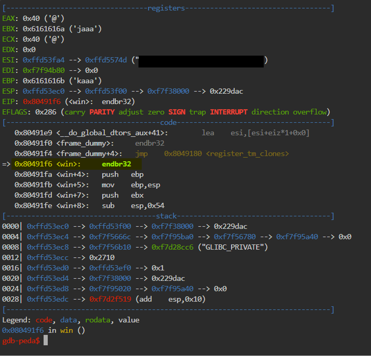Image resolution: width=371 pixels, height=356 pixels.
Task: Click address 0x80491e9 in code listing
Action: [x=33, y=133]
